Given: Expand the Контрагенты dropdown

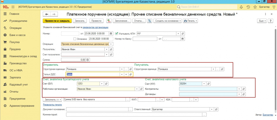Looking at the screenshot, I should coord(239,89).
